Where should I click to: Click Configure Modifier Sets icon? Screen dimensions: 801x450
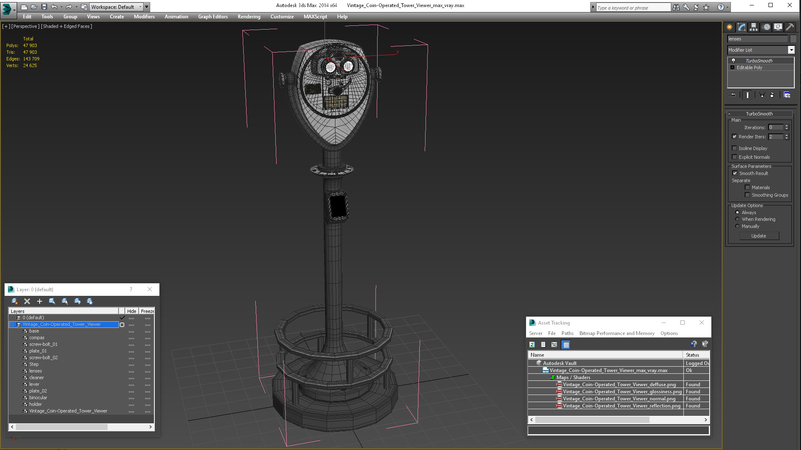(x=787, y=95)
